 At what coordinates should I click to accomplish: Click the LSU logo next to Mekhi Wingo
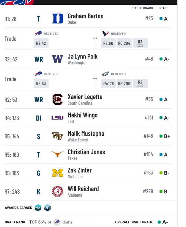(x=57, y=118)
